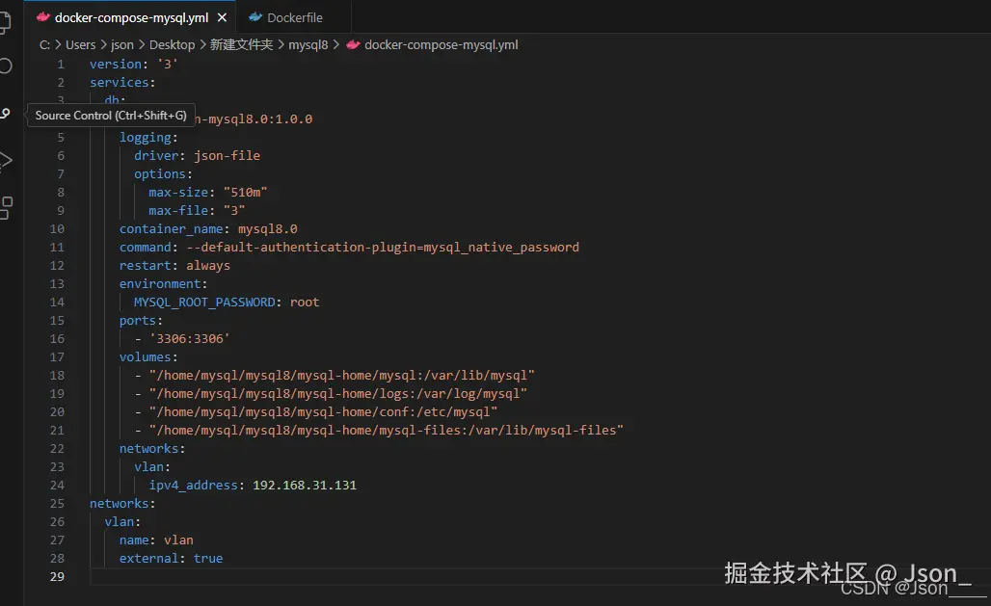The width and height of the screenshot is (991, 606).
Task: Open the json breadcrumb segment
Action: [x=122, y=45]
